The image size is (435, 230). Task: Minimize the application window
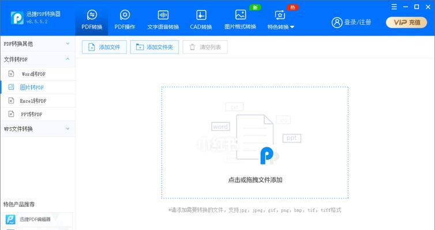pyautogui.click(x=406, y=7)
